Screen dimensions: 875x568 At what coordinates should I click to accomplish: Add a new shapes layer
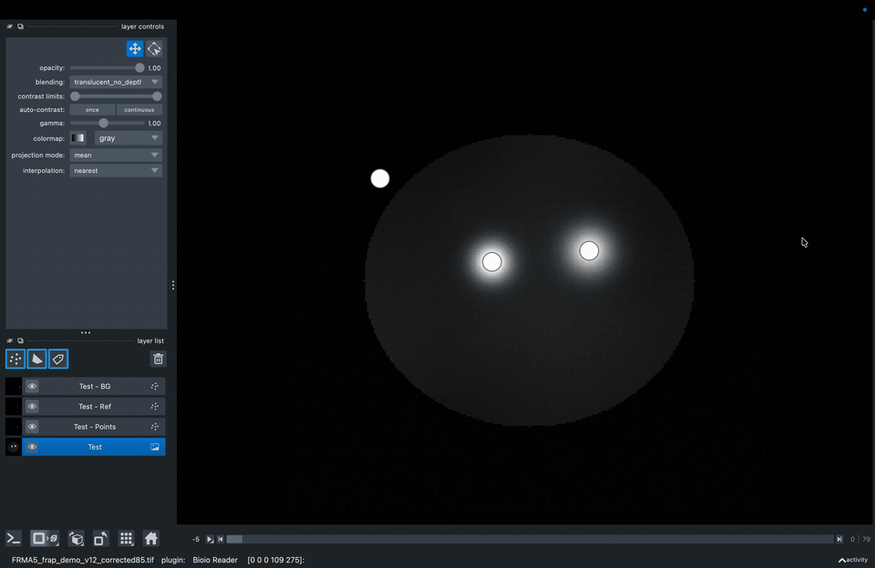[x=36, y=359]
